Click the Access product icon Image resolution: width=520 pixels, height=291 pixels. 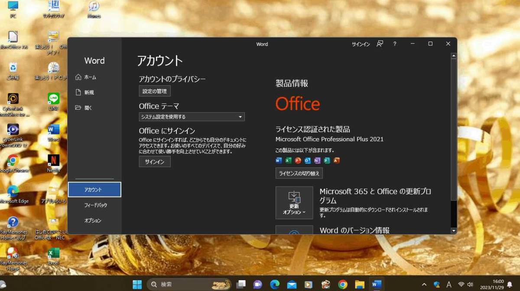click(x=337, y=160)
